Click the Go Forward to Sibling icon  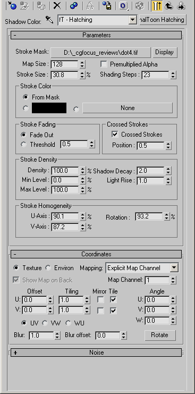tap(181, 5)
